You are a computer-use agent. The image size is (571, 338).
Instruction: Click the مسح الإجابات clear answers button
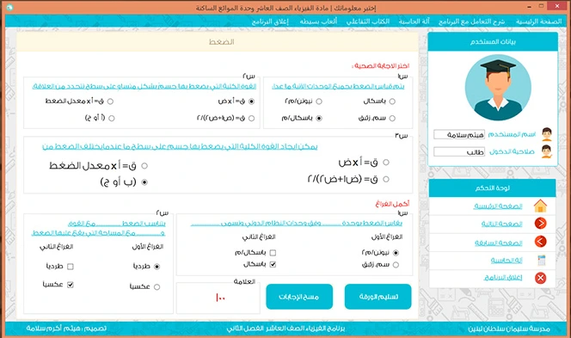click(x=299, y=297)
